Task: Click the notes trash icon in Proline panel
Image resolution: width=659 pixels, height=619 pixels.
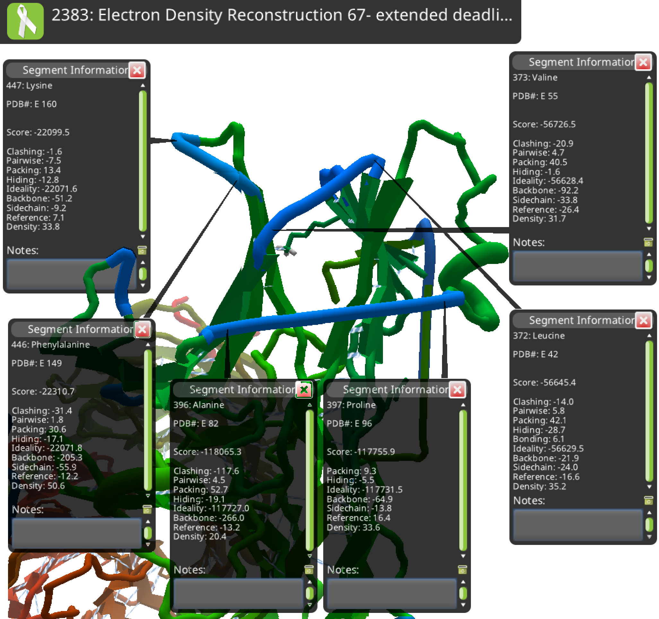Action: 462,570
